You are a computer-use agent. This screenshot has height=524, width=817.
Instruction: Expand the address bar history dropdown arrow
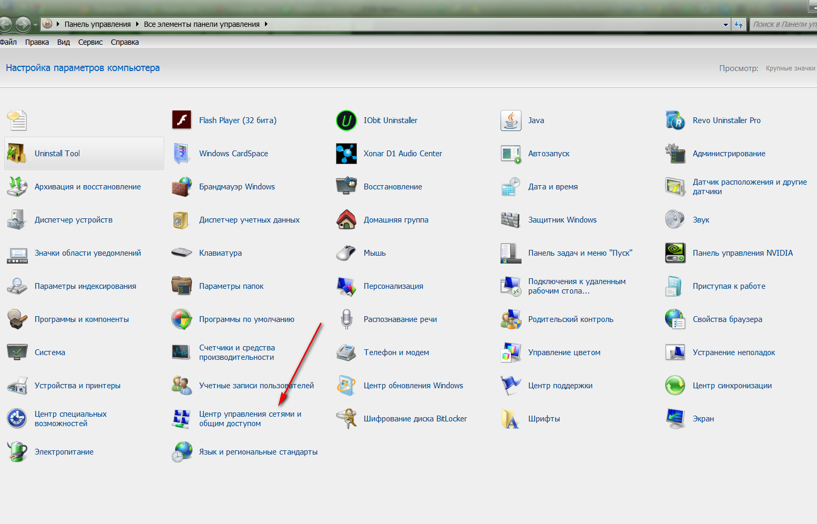[x=726, y=24]
